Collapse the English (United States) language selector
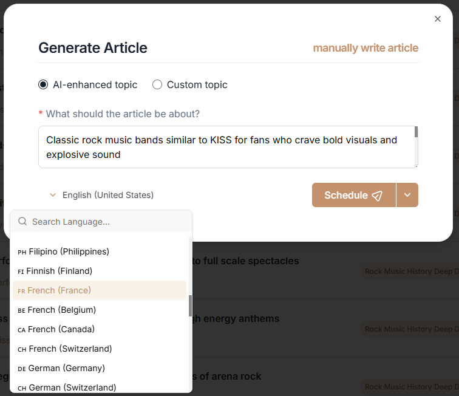 (x=101, y=195)
